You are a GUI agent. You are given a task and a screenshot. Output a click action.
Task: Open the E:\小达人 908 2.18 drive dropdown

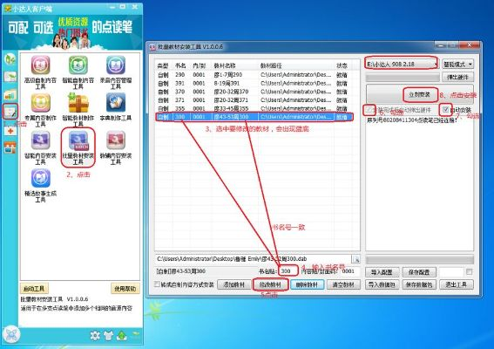coord(402,64)
